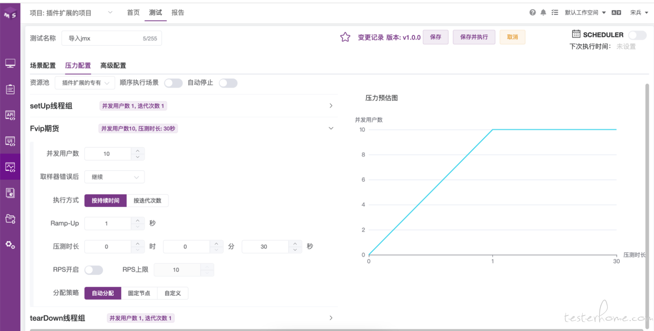Go to the 首页 tab
654x331 pixels.
point(133,12)
